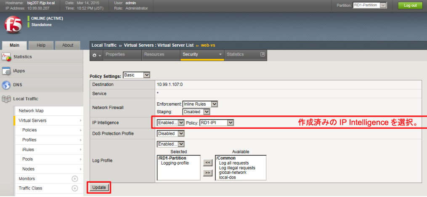The width and height of the screenshot is (427, 197).
Task: Move log profile to Selected with << button
Action: point(208,162)
